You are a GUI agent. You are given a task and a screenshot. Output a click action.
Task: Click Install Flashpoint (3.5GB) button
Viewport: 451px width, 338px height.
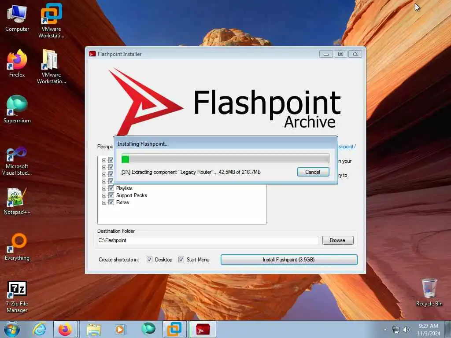[289, 260]
